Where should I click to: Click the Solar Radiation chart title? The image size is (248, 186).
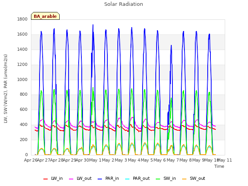[x=124, y=4]
